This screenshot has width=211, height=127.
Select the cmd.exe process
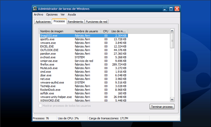pyautogui.click(x=84, y=72)
